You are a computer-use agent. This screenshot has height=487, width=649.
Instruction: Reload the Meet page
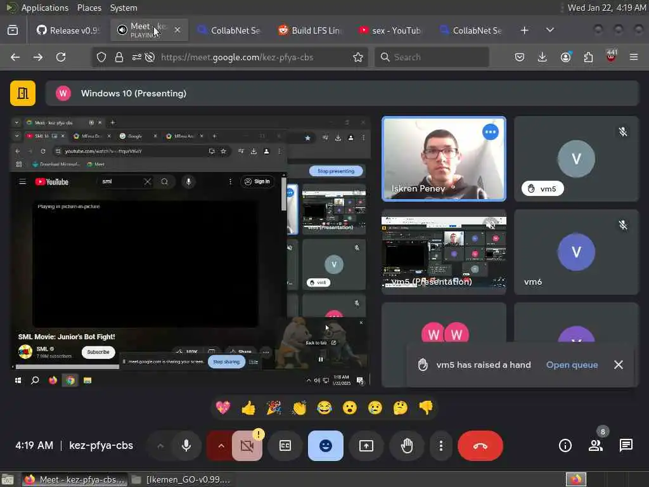(61, 57)
